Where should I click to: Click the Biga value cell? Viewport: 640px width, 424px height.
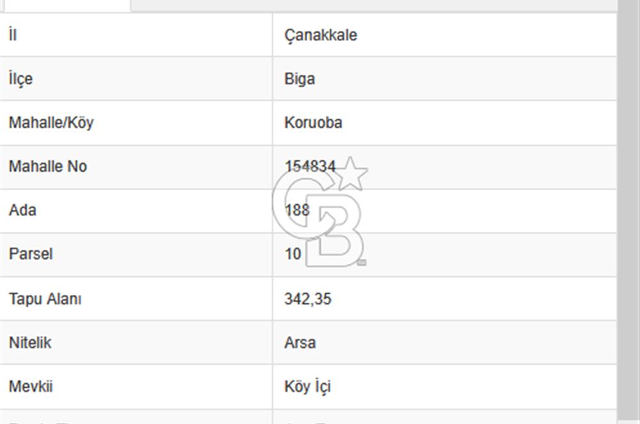pos(300,79)
